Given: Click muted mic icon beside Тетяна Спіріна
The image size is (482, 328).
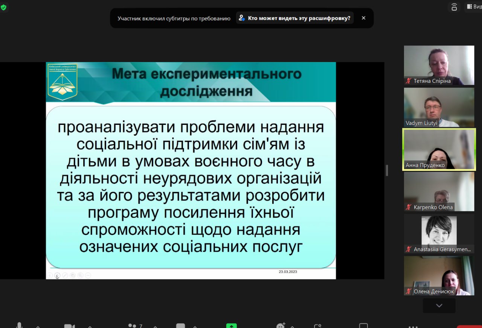Looking at the screenshot, I should [x=409, y=81].
